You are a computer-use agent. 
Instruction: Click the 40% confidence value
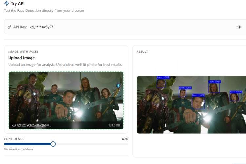coord(125,139)
